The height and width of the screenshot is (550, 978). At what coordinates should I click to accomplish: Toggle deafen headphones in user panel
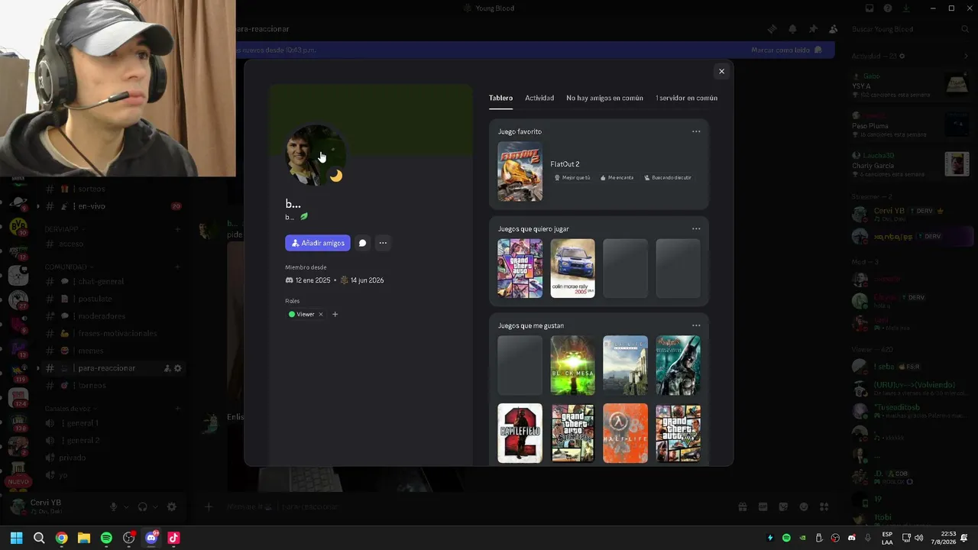[x=142, y=506]
